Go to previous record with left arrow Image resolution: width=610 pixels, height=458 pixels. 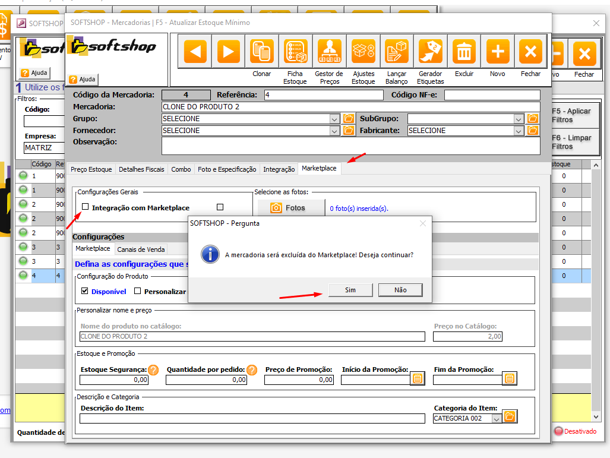coord(195,52)
